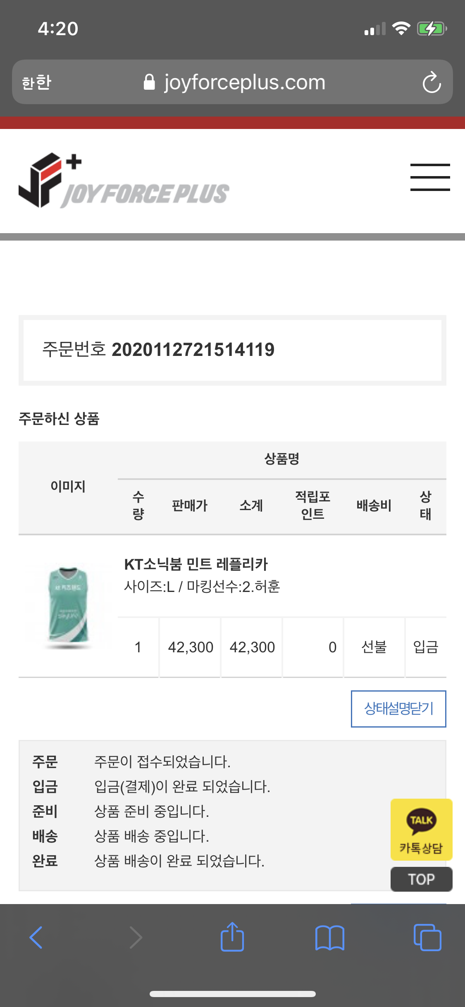Select order number 2020112721514119
This screenshot has height=1007, width=465.
click(x=193, y=350)
